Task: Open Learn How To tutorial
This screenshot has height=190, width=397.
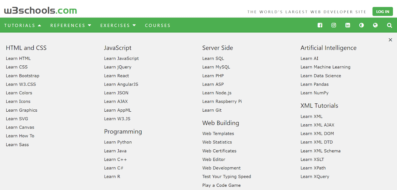Action: point(20,136)
